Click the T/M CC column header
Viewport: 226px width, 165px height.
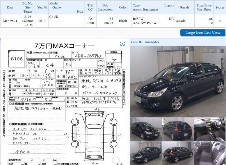point(90,7)
